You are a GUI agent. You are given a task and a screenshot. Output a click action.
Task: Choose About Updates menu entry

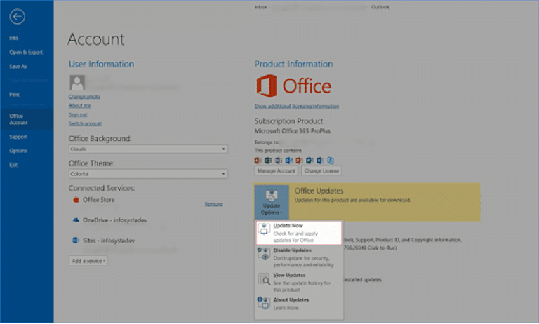click(299, 304)
